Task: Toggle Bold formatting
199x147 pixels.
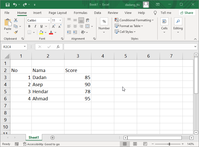Action: coord(29,26)
